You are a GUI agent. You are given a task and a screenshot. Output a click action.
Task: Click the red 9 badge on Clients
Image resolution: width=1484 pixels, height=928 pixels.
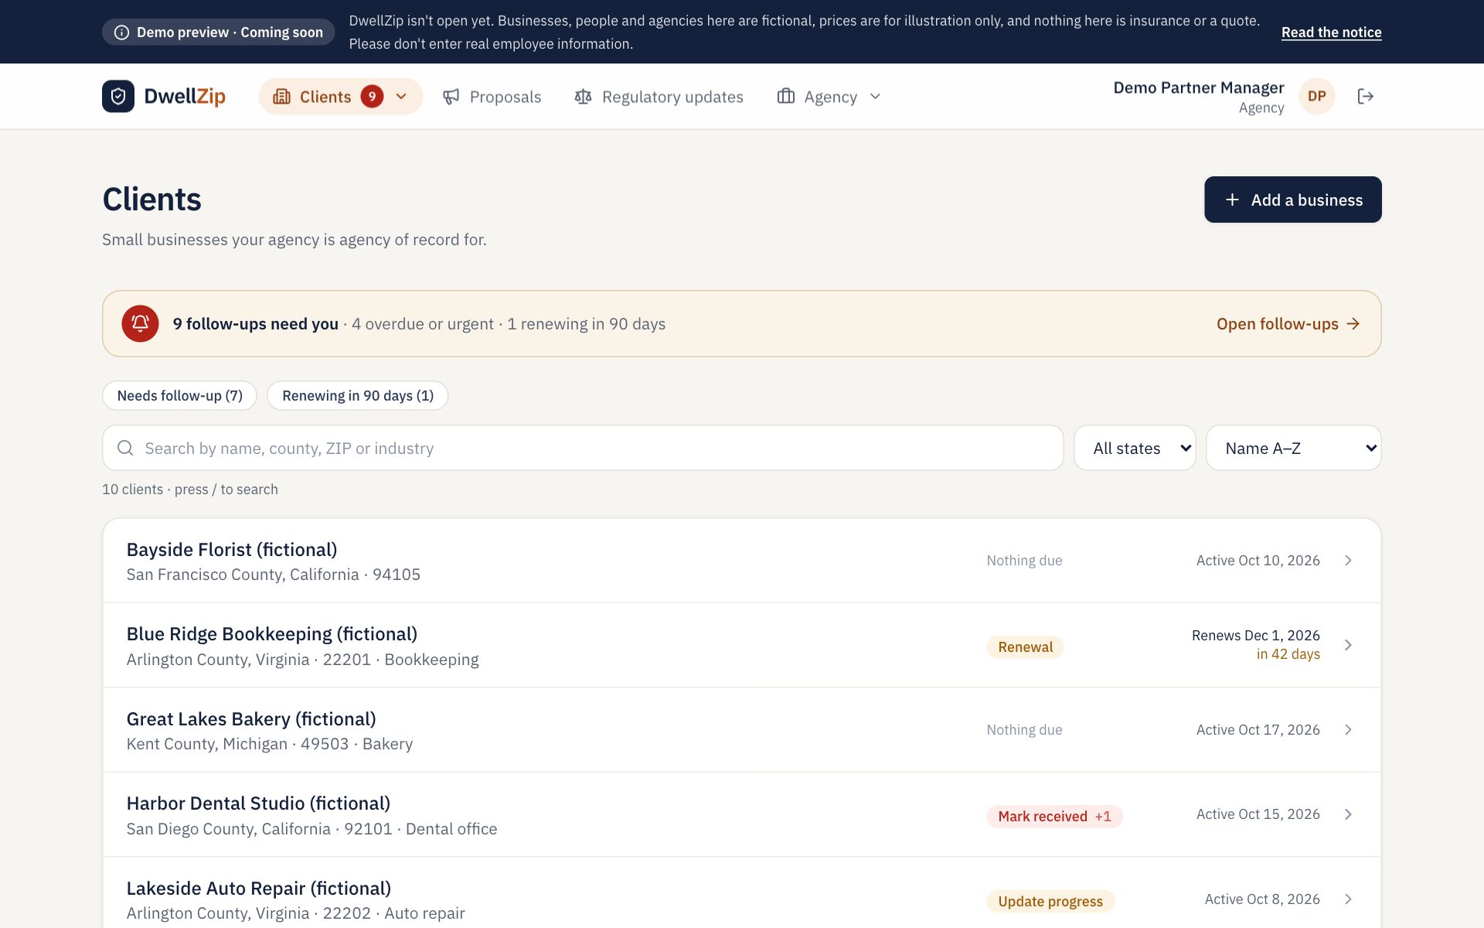pos(372,97)
